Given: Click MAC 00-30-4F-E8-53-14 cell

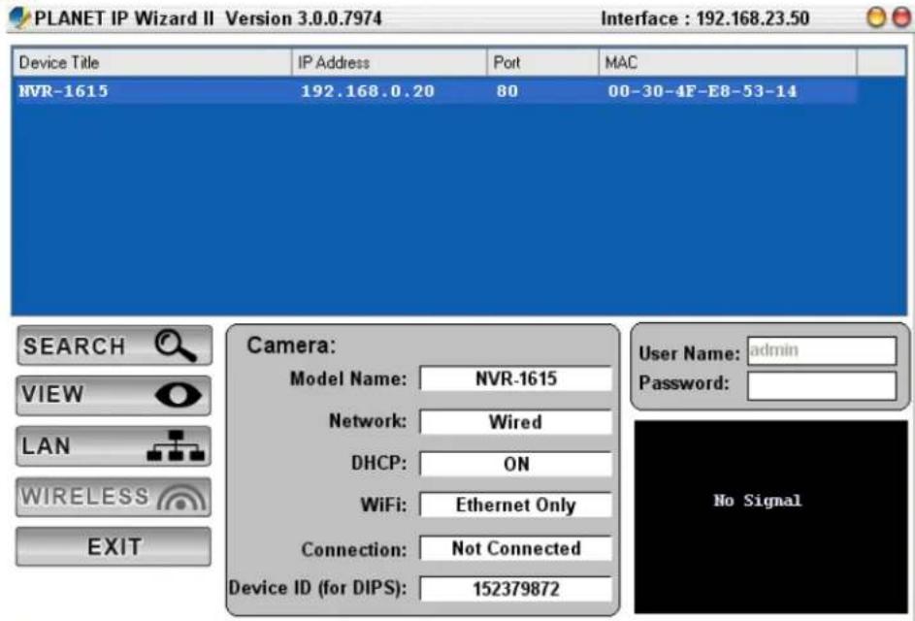Looking at the screenshot, I should pyautogui.click(x=702, y=91).
